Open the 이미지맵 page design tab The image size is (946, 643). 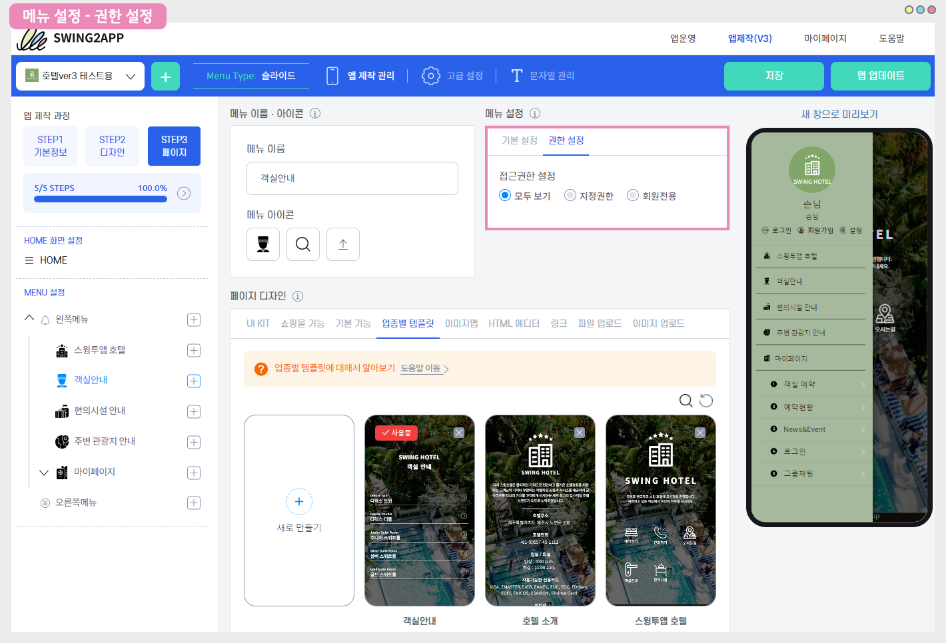point(461,323)
